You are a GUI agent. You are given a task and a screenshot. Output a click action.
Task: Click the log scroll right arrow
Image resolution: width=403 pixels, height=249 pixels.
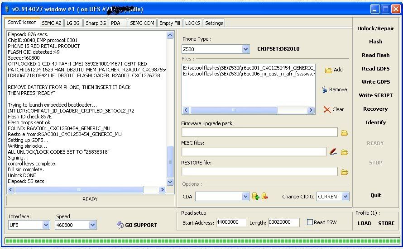coord(162,190)
